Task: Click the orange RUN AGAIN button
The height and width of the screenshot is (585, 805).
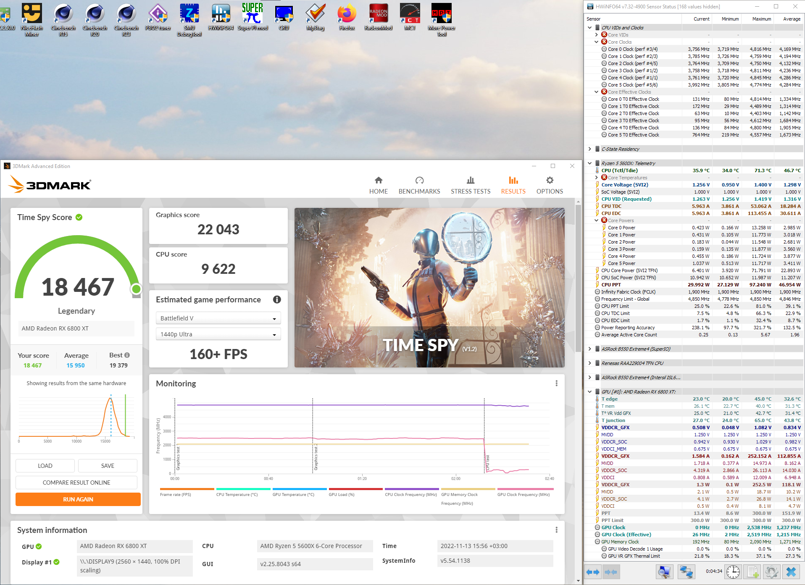Action: coord(78,499)
